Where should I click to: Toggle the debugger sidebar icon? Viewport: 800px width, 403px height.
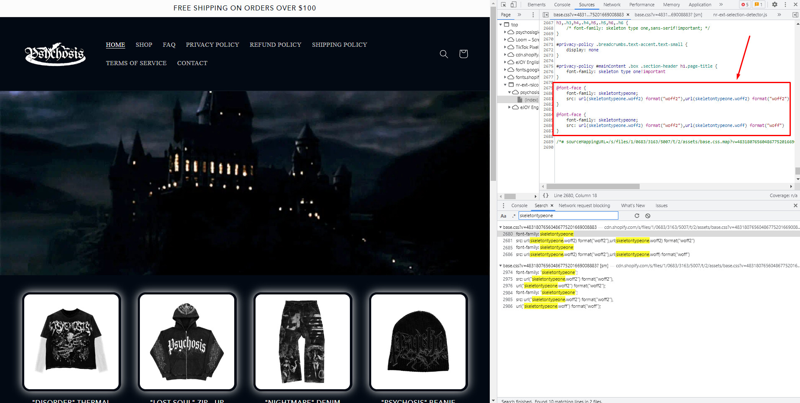click(795, 15)
